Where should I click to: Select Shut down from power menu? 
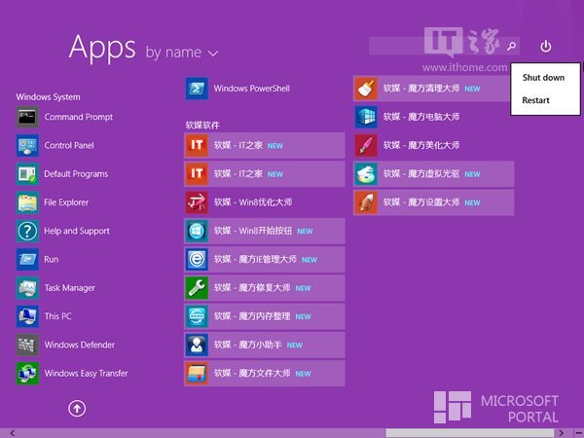543,78
